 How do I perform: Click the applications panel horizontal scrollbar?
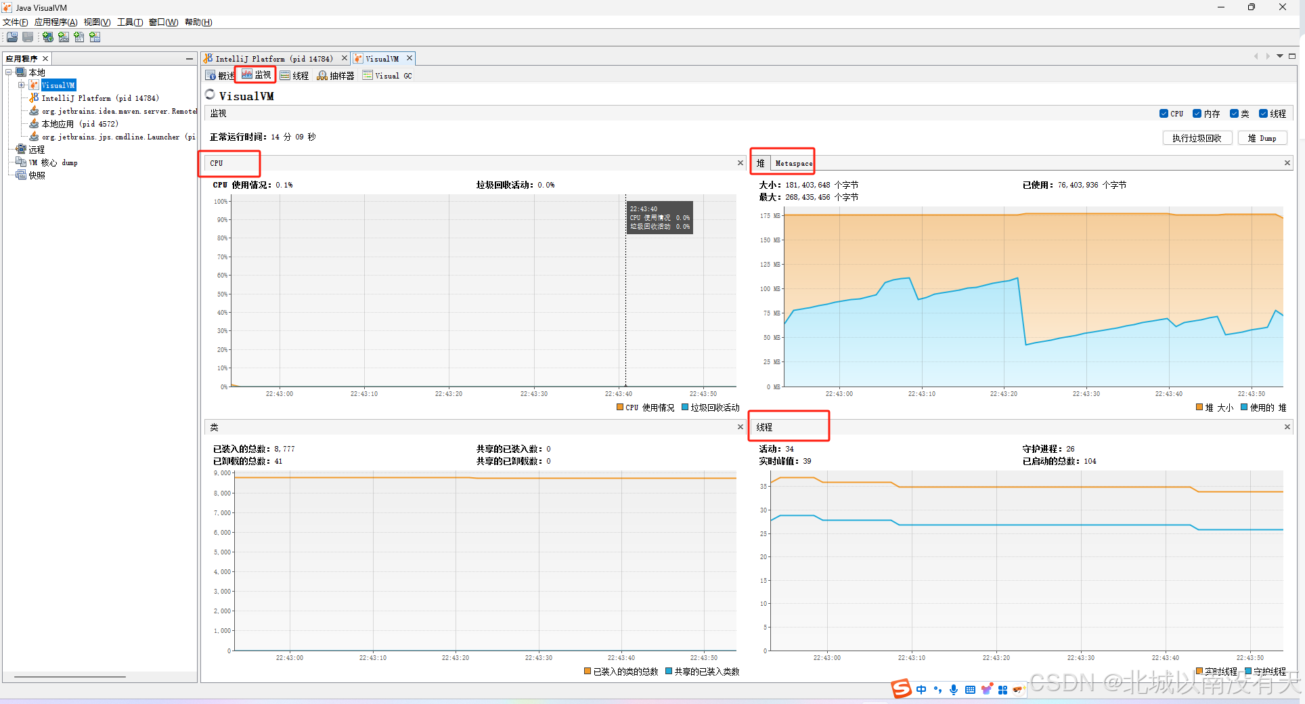coord(70,676)
